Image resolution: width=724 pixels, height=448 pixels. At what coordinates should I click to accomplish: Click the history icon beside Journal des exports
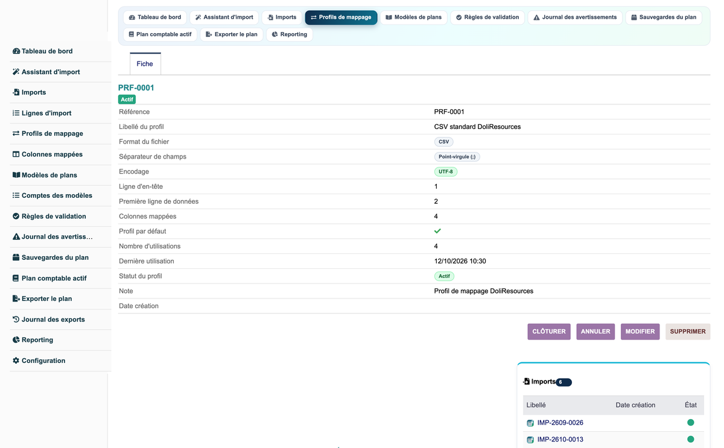click(x=16, y=319)
